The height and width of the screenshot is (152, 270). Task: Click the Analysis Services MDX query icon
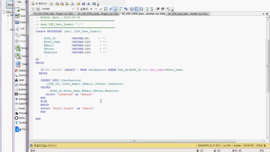click(x=57, y=4)
